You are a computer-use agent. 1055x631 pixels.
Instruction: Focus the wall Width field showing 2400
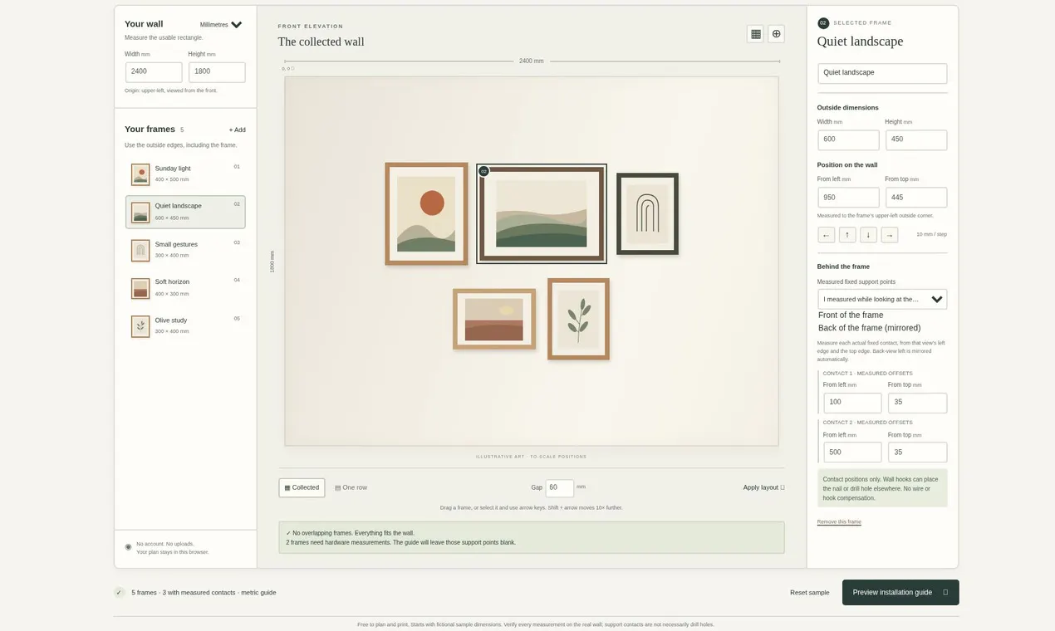pyautogui.click(x=154, y=72)
